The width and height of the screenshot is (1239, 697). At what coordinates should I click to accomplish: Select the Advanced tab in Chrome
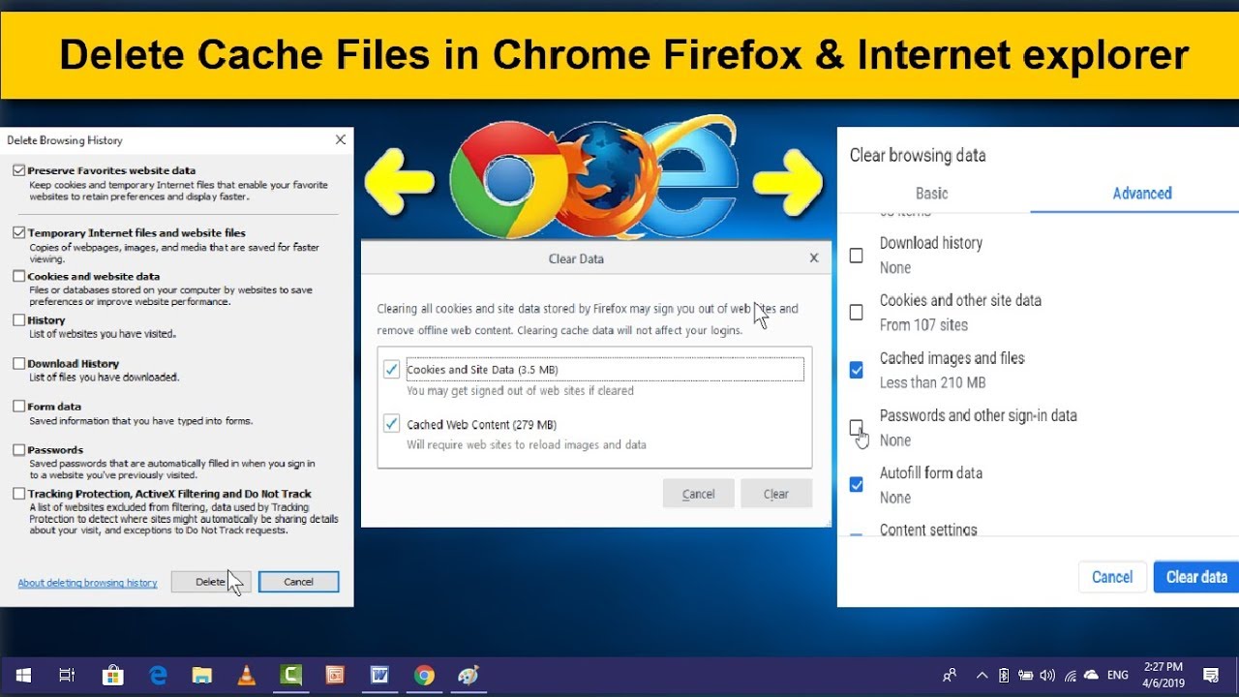click(x=1142, y=193)
